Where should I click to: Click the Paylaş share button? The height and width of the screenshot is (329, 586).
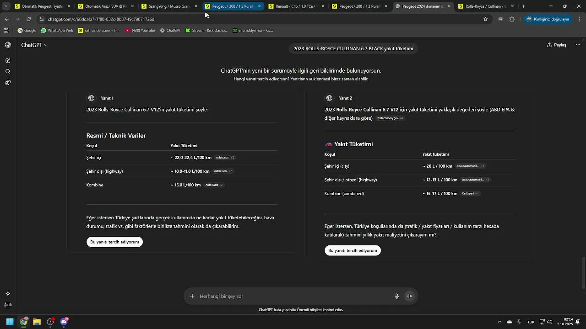point(557,45)
